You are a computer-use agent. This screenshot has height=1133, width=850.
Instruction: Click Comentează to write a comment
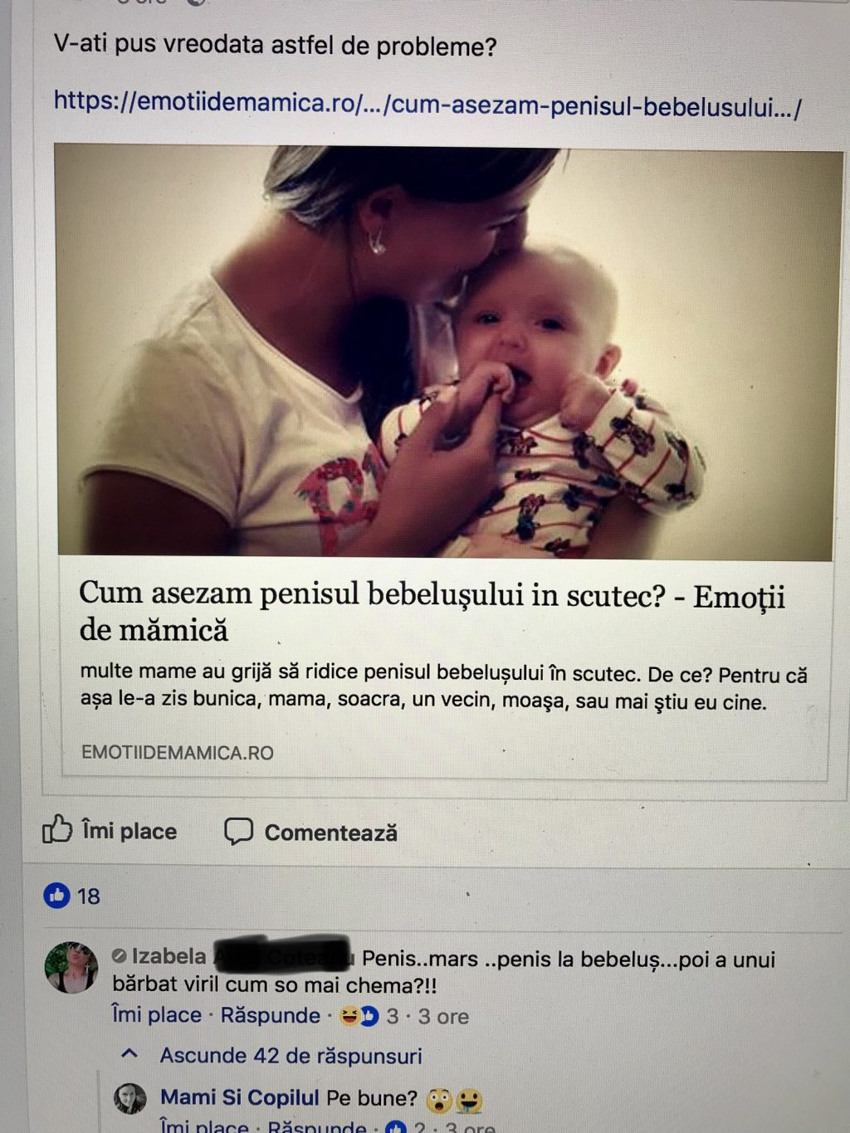pyautogui.click(x=330, y=833)
